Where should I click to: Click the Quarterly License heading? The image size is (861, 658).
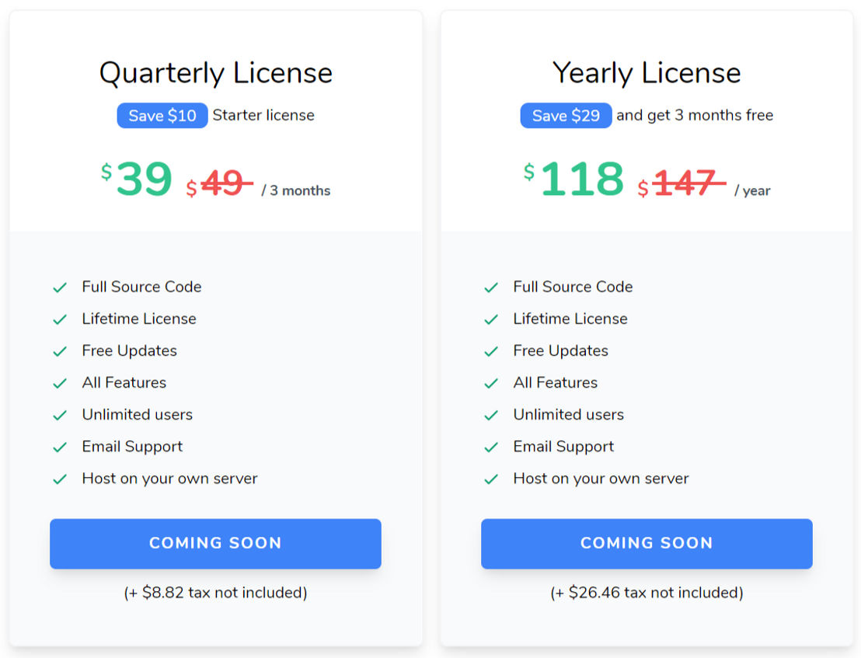(216, 74)
